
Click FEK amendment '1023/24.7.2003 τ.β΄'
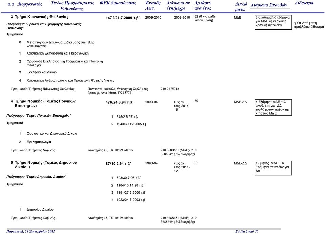click(x=131, y=200)
